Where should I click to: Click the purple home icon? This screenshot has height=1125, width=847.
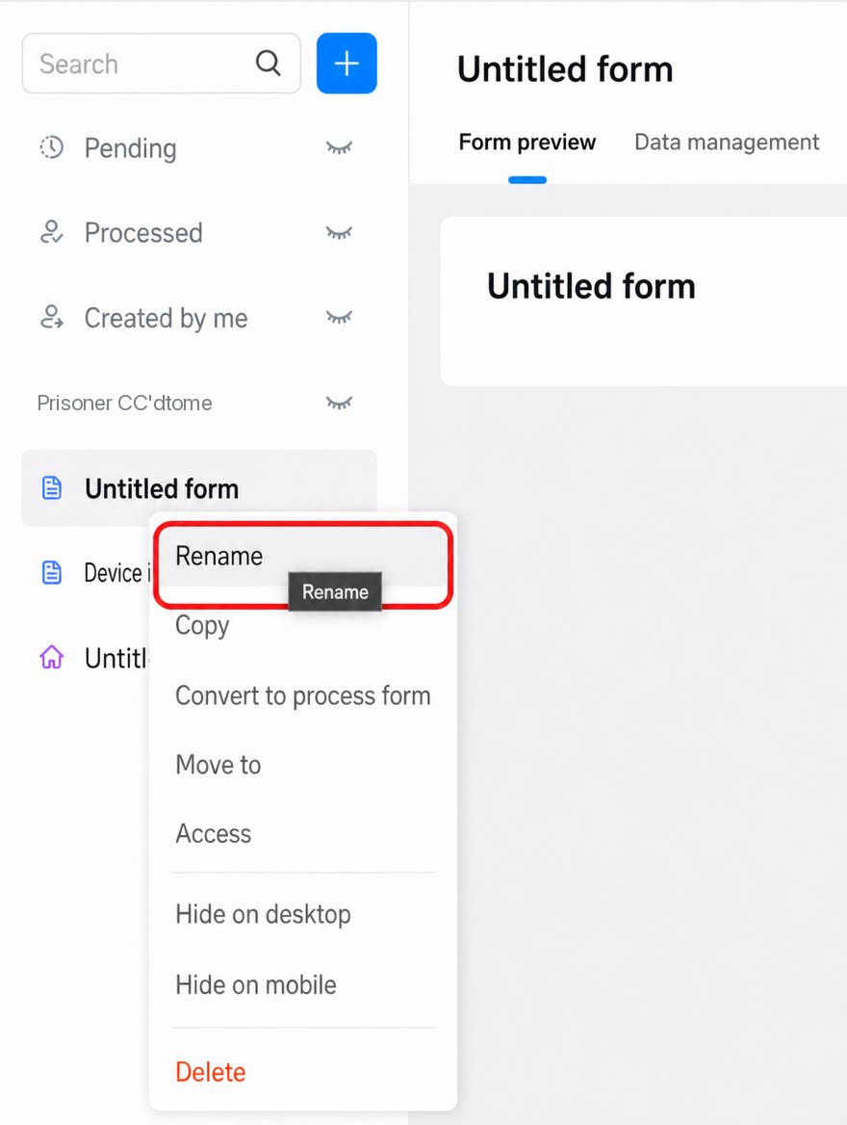tap(52, 657)
